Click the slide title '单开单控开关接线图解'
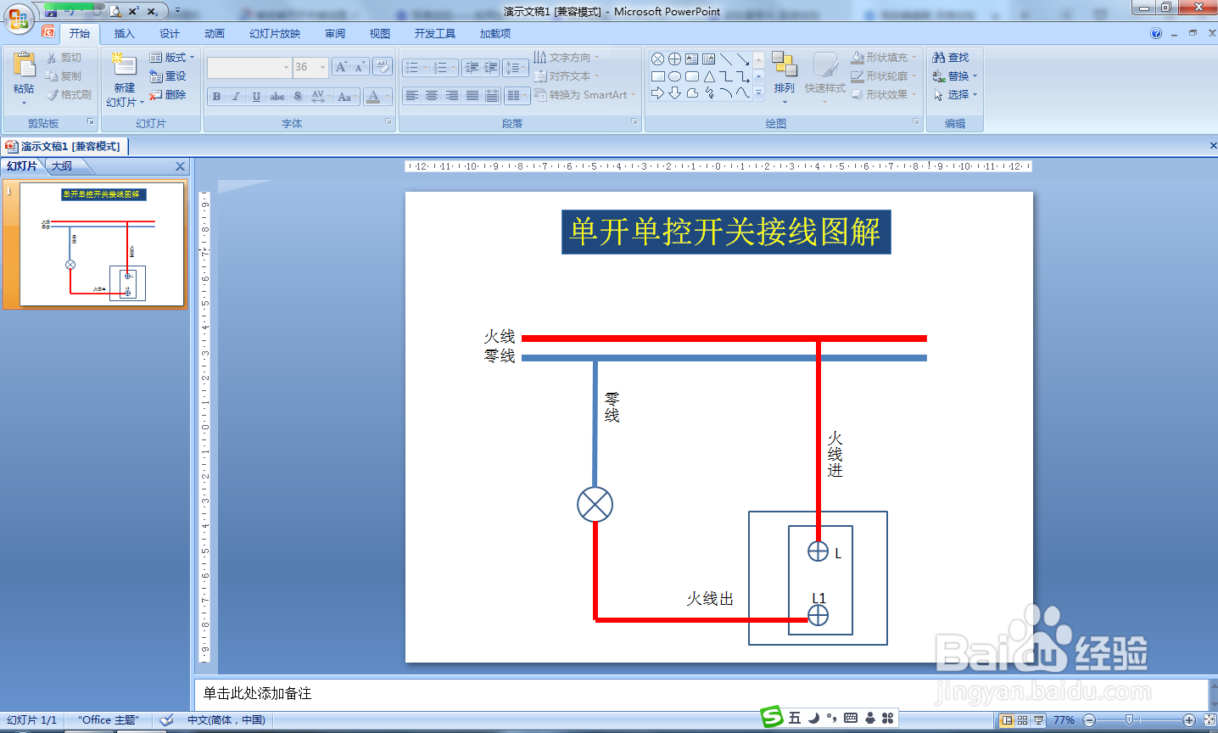Image resolution: width=1218 pixels, height=733 pixels. [x=726, y=232]
